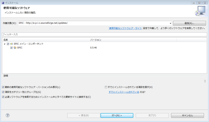Toggle 必須ソフトウェアを検索するため checkbox
This screenshot has height=122, width=209.
[3, 97]
